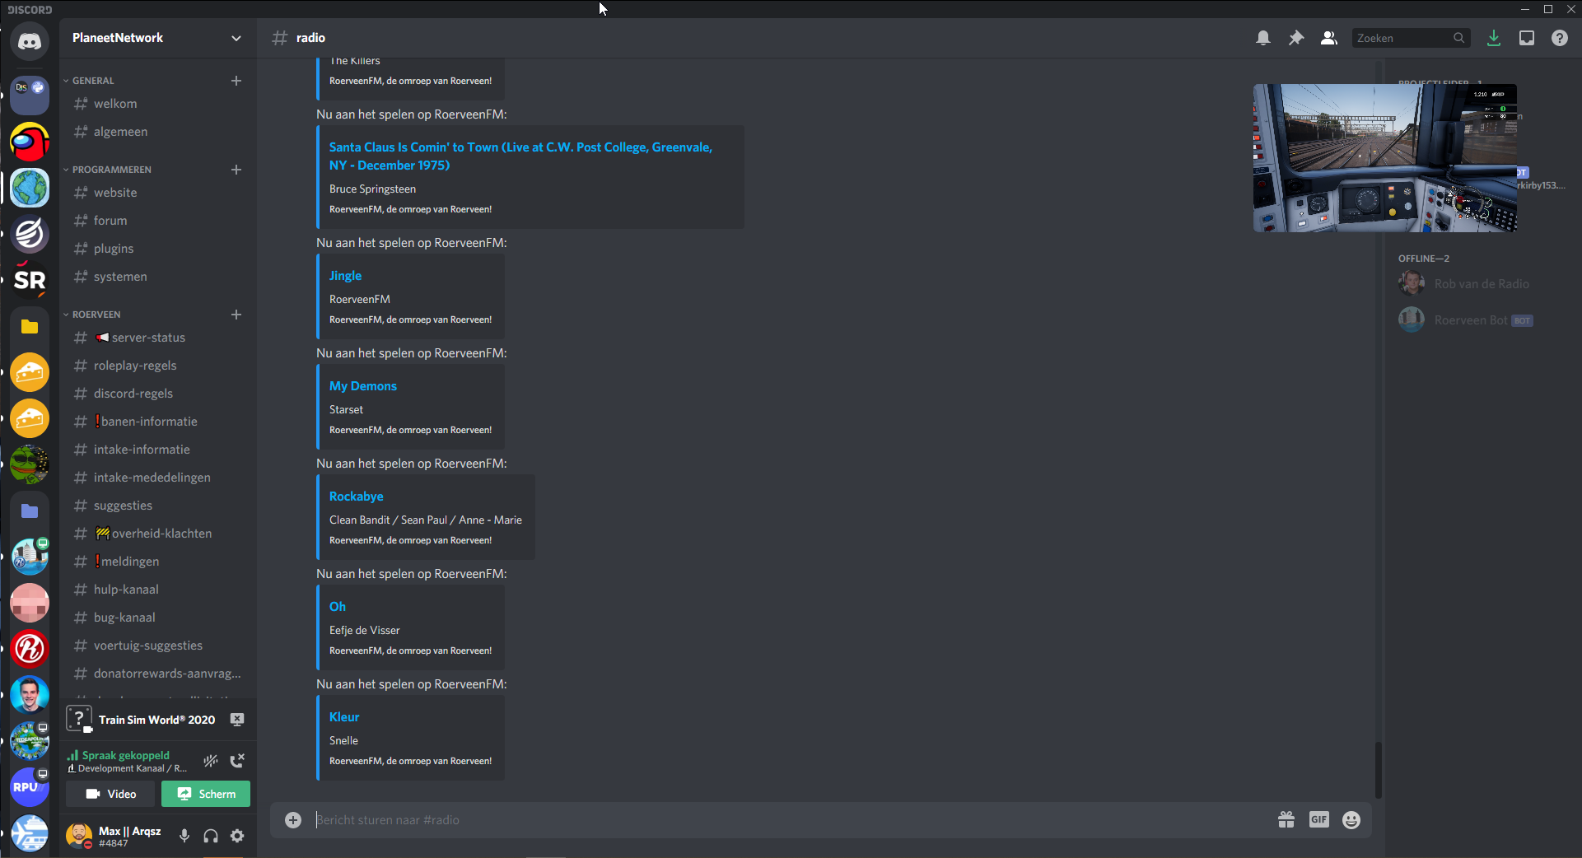1582x858 pixels.
Task: Mute the microphone
Action: pos(184,836)
